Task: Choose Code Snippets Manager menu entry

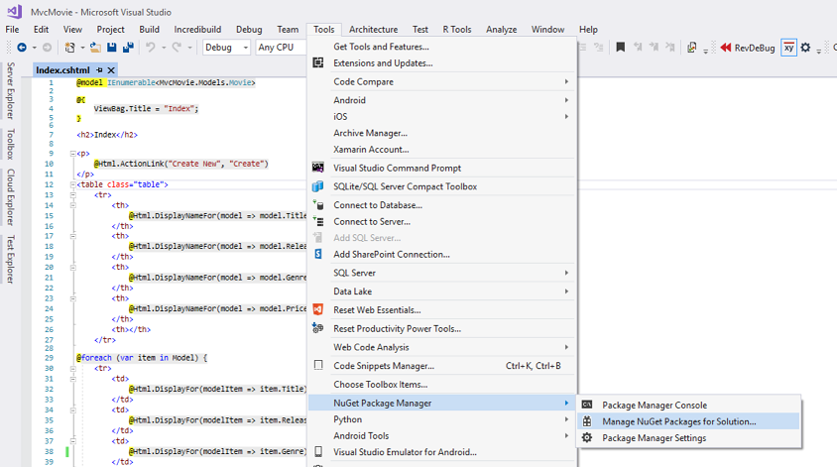Action: click(x=383, y=366)
